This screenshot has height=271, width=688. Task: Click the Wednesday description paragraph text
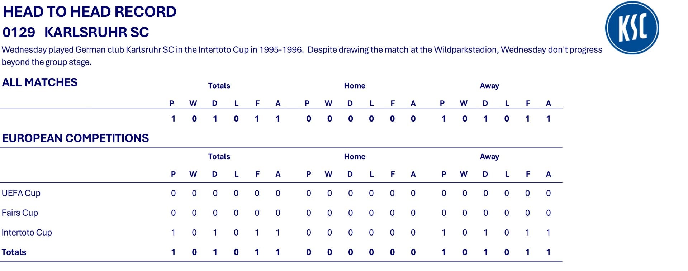click(x=301, y=50)
